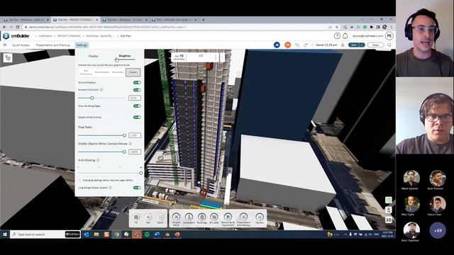Open a new browser tab with plus
The image size is (454, 255).
pos(204,20)
